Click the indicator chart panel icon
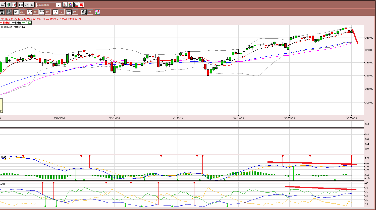376x210 pixels. [76, 5]
